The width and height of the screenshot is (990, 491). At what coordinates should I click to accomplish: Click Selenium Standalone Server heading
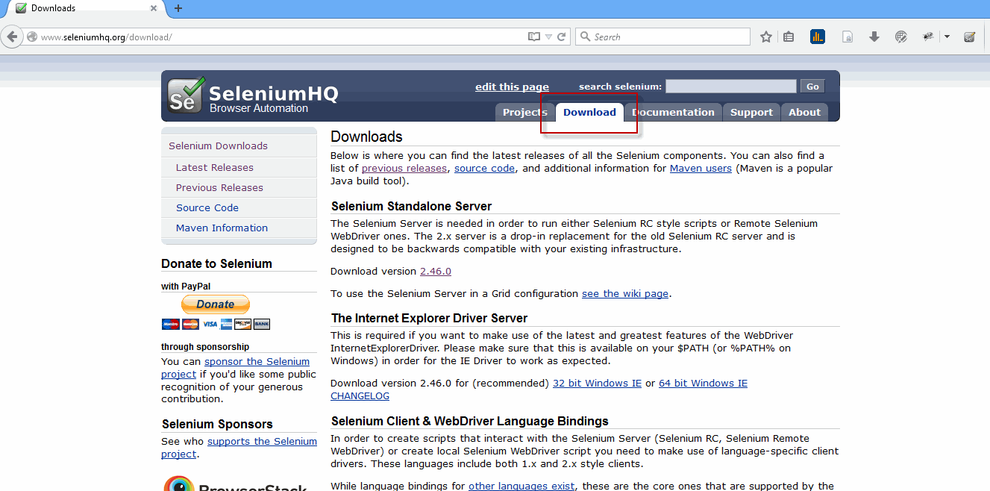click(411, 207)
